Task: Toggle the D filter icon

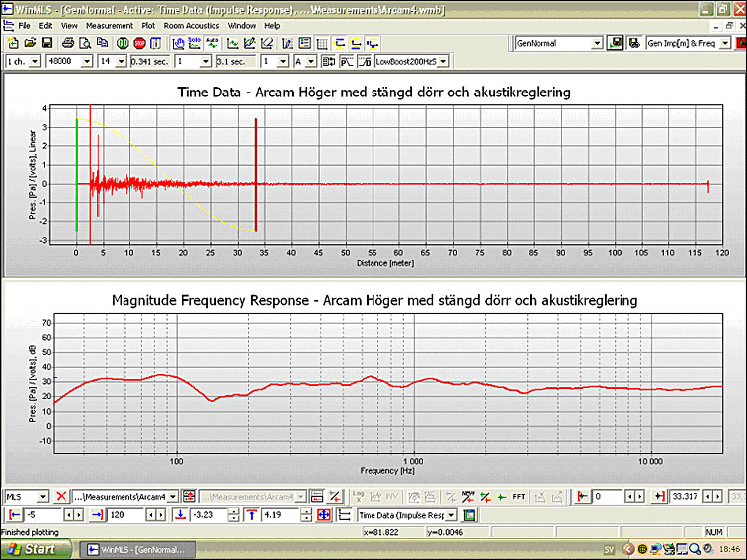Action: point(364,62)
